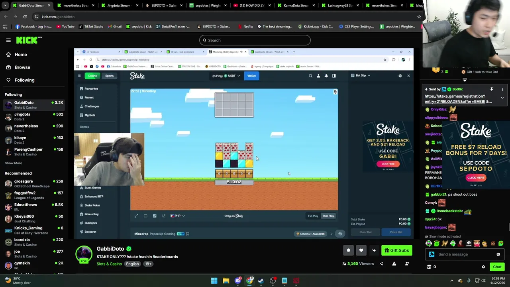Screen dimensions: 510x287
Task: Open Browse in the Kick sidebar
Action: [22, 67]
